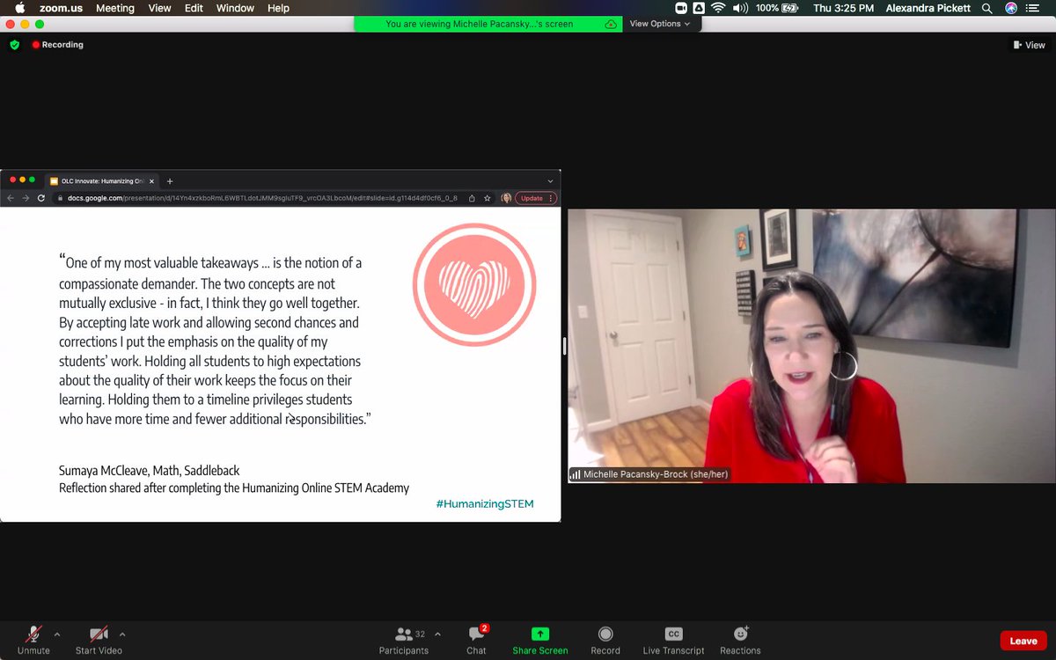This screenshot has height=660, width=1056.
Task: Click Alexandra Pickett user name in menu bar
Action: (x=928, y=8)
